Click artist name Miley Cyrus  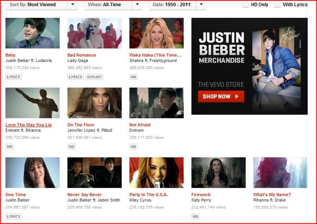(x=140, y=200)
